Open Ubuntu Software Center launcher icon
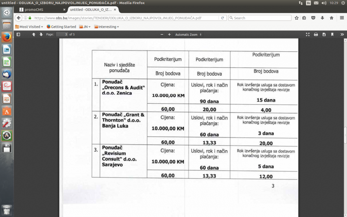Viewport: 347px width, 217px height. [7, 111]
